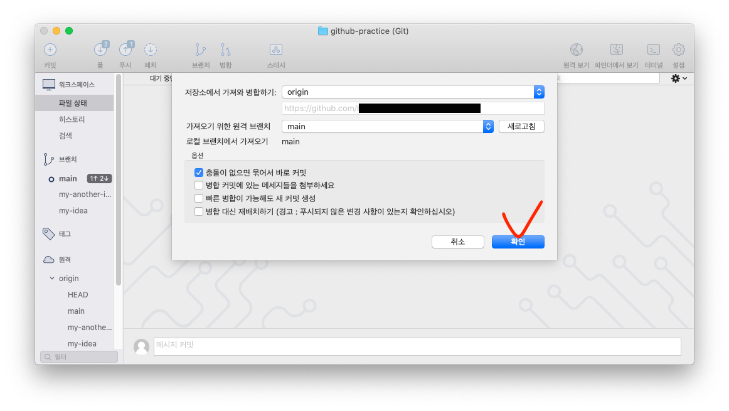Check 빠른 병합이 가능해도 새 커밋 생성 option
The height and width of the screenshot is (411, 729).
pyautogui.click(x=199, y=198)
